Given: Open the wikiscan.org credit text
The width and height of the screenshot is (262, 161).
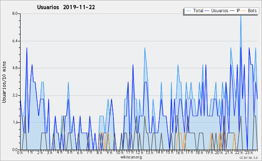Looking at the screenshot, I should click(131, 157).
